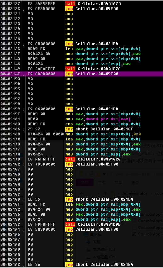
Task: Click the 下载 download arrow icon
Action: (88, 242)
